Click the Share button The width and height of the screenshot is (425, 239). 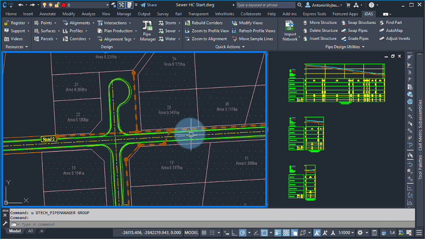[x=149, y=5]
